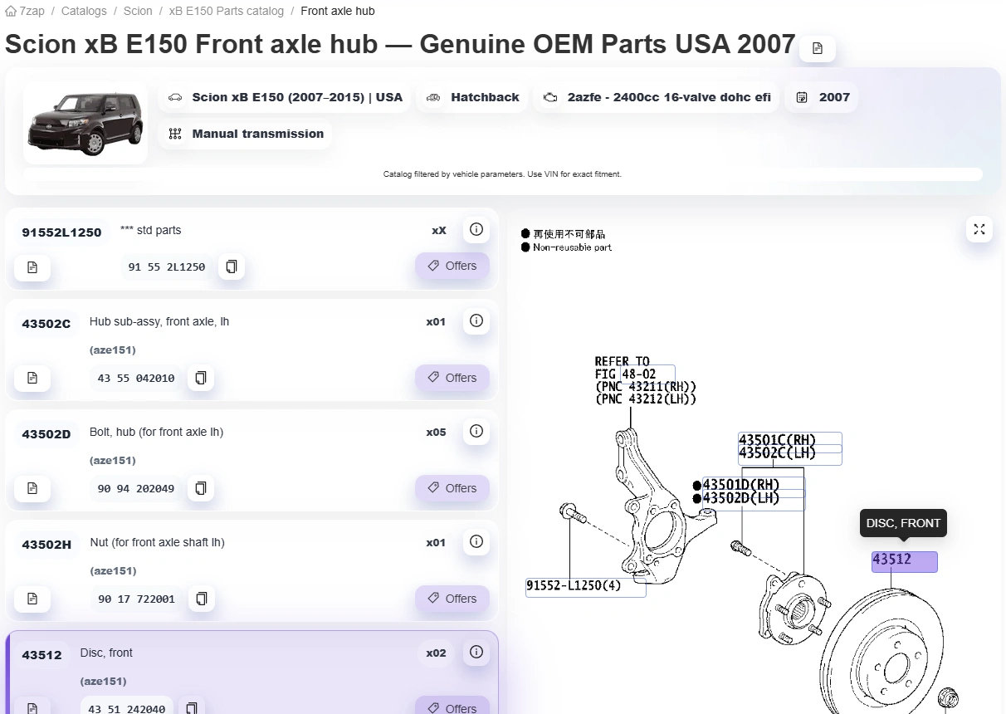The image size is (1006, 714).
Task: Show info for 91552L1250 std parts
Action: (x=476, y=229)
